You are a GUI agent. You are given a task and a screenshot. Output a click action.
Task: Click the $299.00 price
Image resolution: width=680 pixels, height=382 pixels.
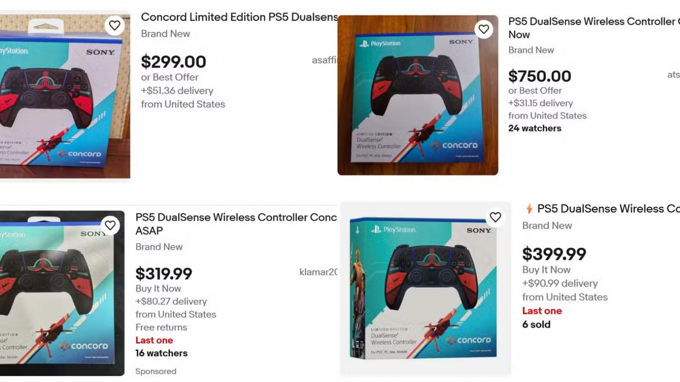point(174,62)
